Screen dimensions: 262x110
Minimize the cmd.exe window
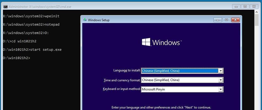click(x=236, y=7)
